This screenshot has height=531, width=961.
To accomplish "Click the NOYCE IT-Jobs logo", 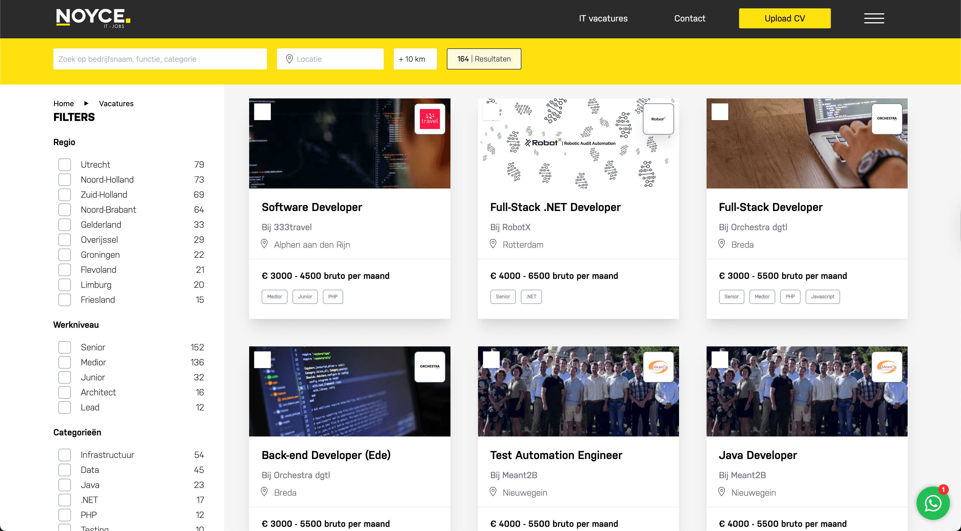I will [x=93, y=18].
